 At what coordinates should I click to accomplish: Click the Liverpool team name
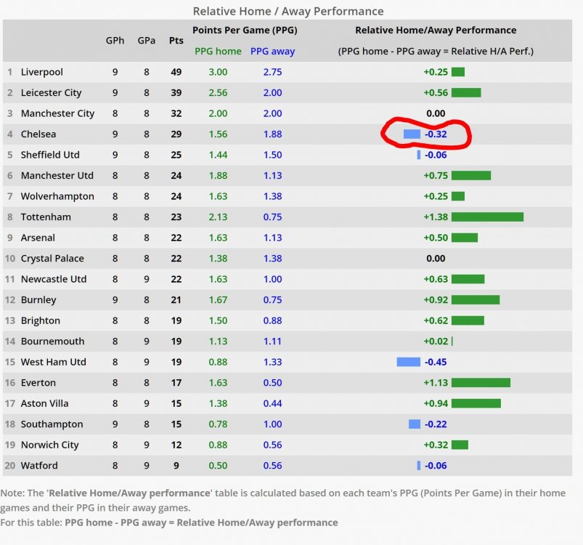click(41, 72)
